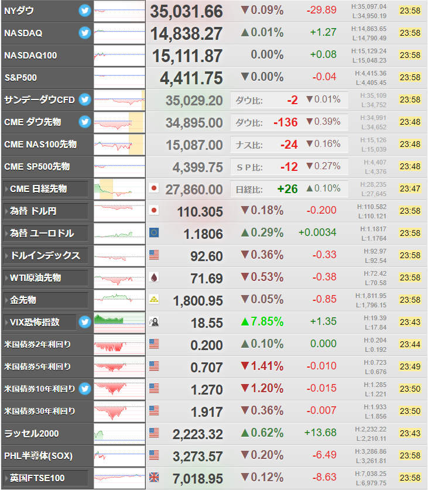The width and height of the screenshot is (428, 490).
Task: Click the US flag beside 米国債券2年利回り
Action: click(x=154, y=344)
